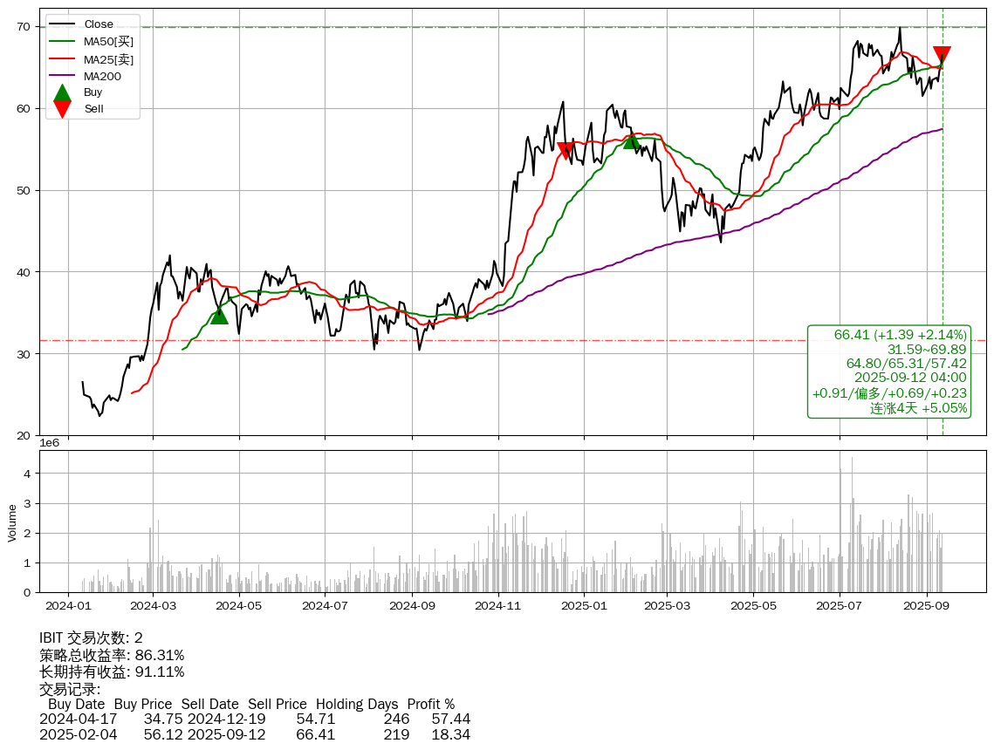
Task: Click the red Sell triangle in legend
Action: 62,108
